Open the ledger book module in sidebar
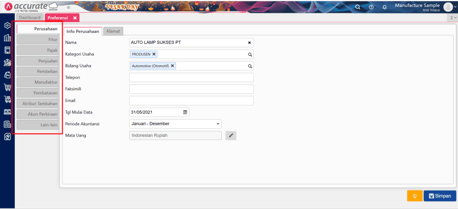This screenshot has width=458, height=209. pos(7,50)
